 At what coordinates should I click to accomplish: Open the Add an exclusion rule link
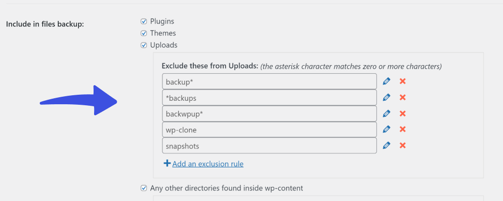pyautogui.click(x=208, y=164)
